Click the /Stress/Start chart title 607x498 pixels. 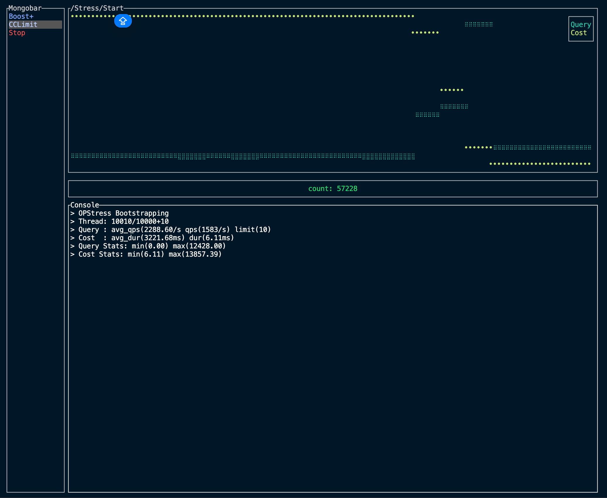click(x=97, y=8)
